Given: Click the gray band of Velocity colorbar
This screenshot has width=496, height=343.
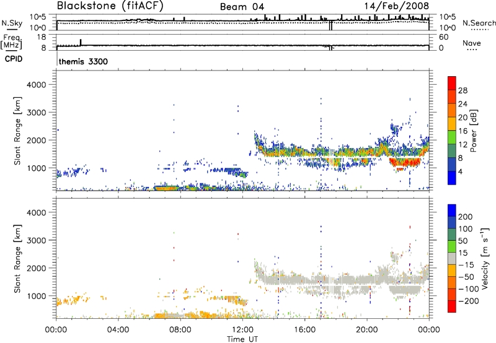Looking at the screenshot, I should (452, 259).
